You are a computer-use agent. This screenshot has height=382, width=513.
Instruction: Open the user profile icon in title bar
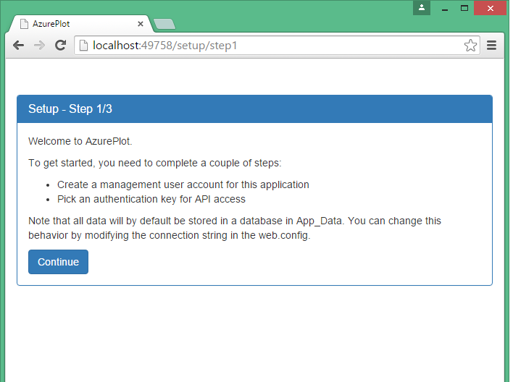click(x=422, y=8)
